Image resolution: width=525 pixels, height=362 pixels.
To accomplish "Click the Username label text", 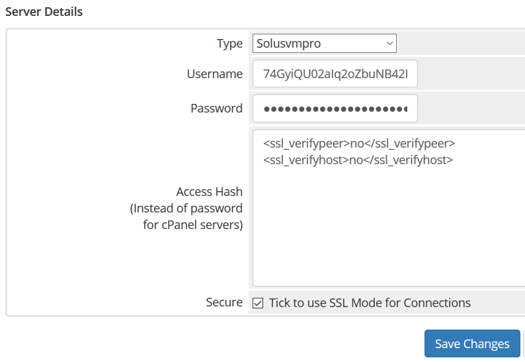I will [x=215, y=73].
